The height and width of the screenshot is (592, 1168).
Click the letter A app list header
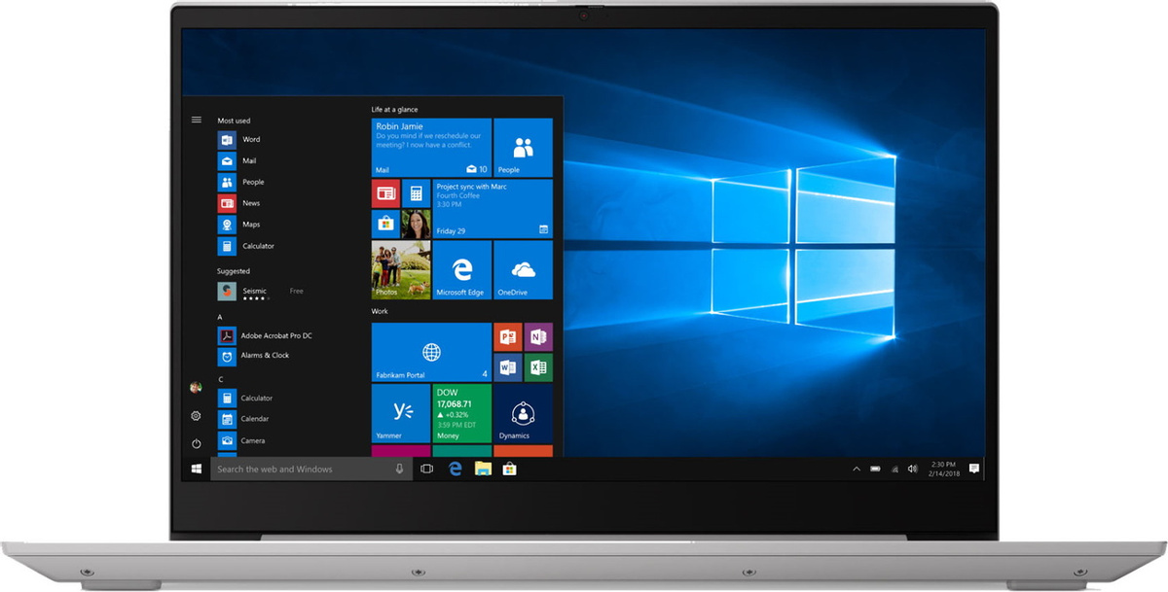(220, 317)
